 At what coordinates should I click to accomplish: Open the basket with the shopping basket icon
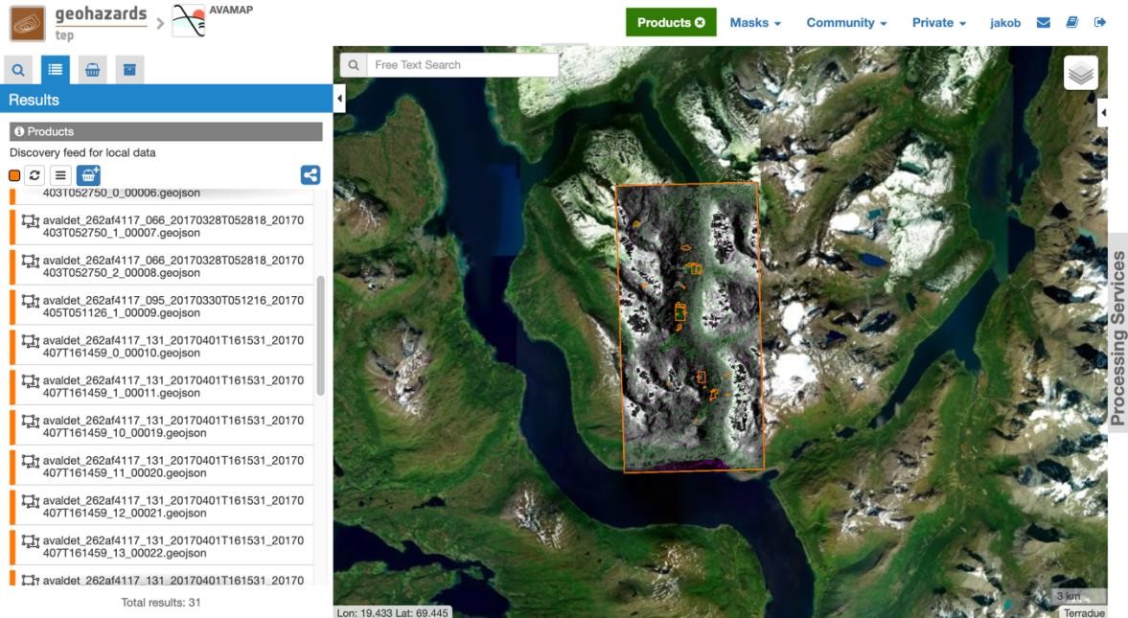88,71
